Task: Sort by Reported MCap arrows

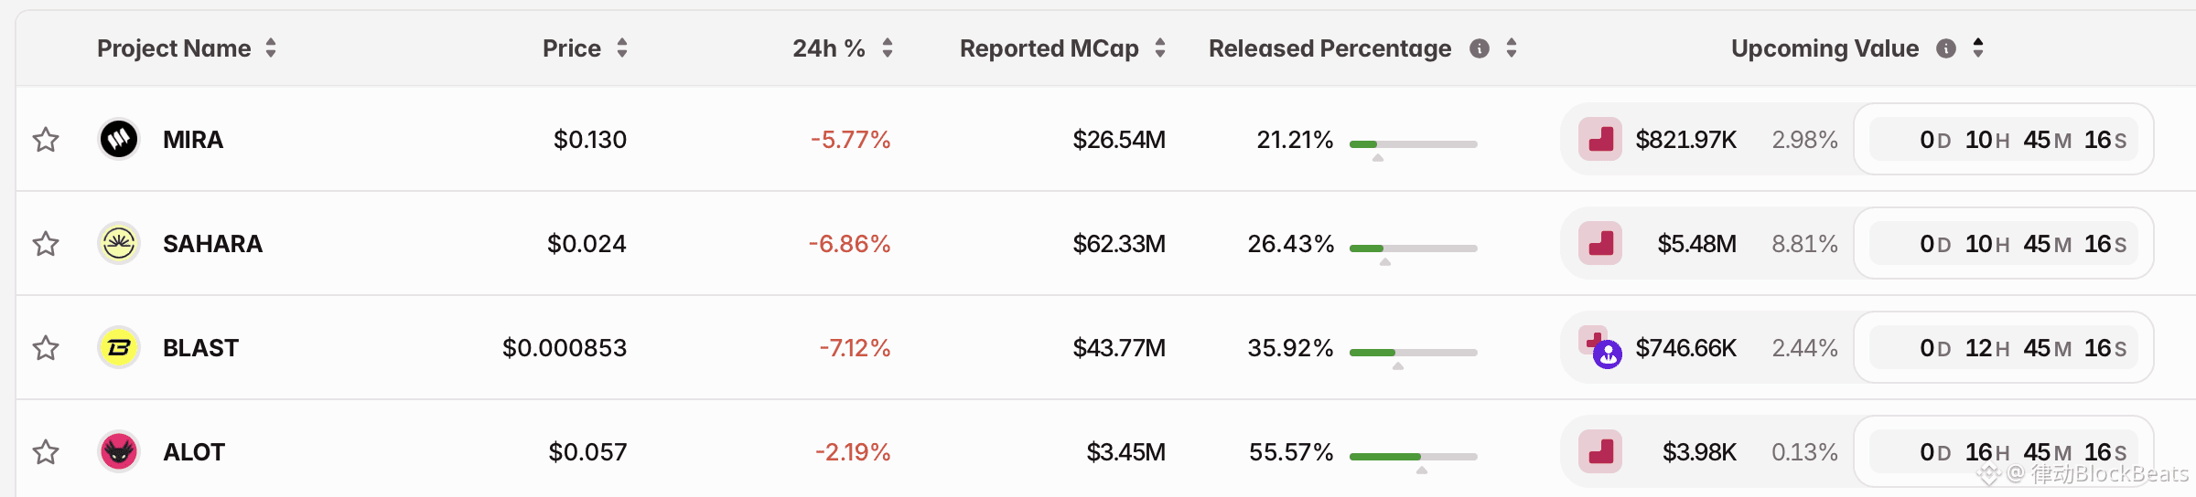Action: click(1160, 48)
